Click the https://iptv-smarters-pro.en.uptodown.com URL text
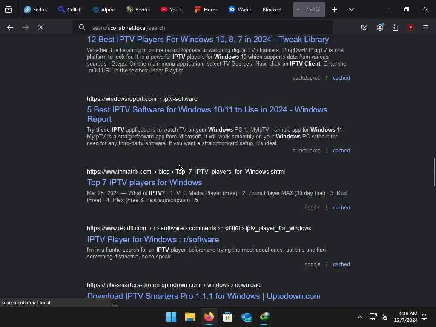Viewport: 436px width, 327px height. pyautogui.click(x=143, y=285)
